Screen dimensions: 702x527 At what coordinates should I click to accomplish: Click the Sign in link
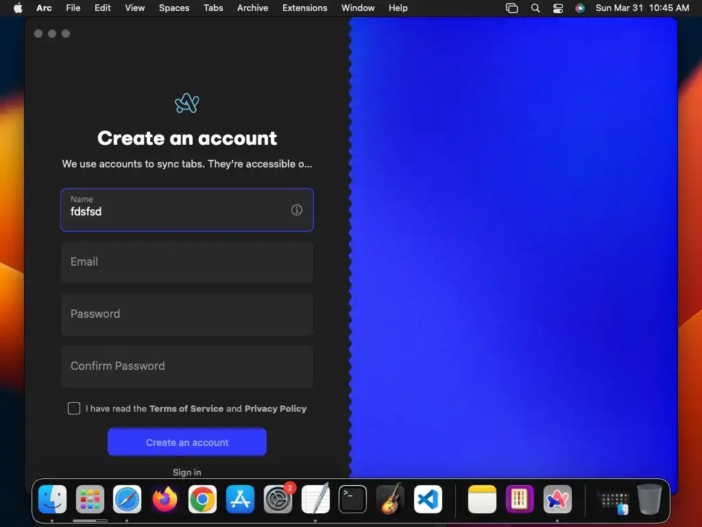[x=187, y=472]
